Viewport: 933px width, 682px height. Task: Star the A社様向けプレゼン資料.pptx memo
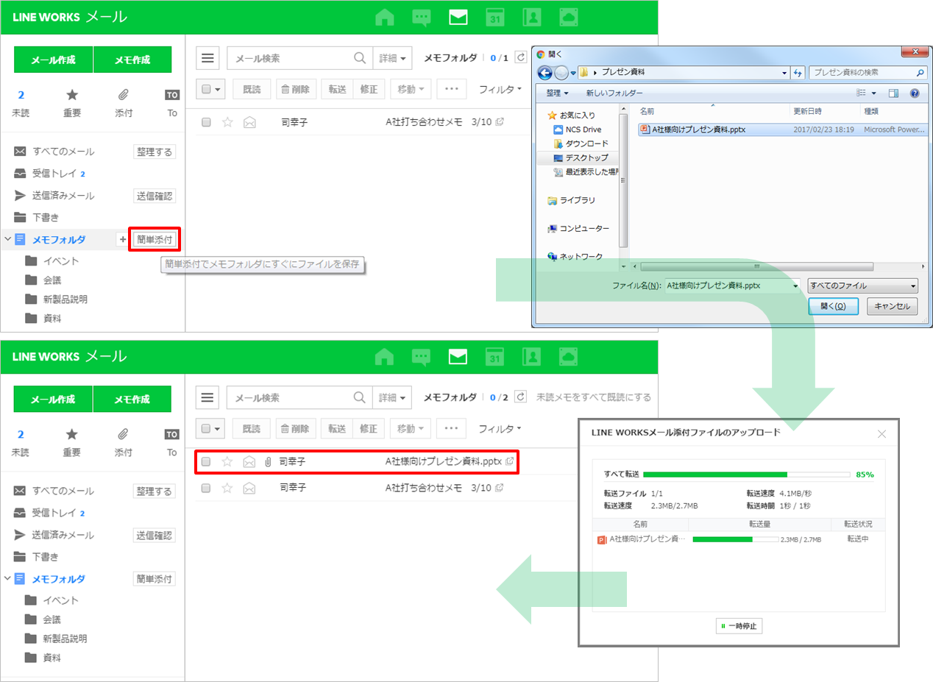(x=227, y=462)
